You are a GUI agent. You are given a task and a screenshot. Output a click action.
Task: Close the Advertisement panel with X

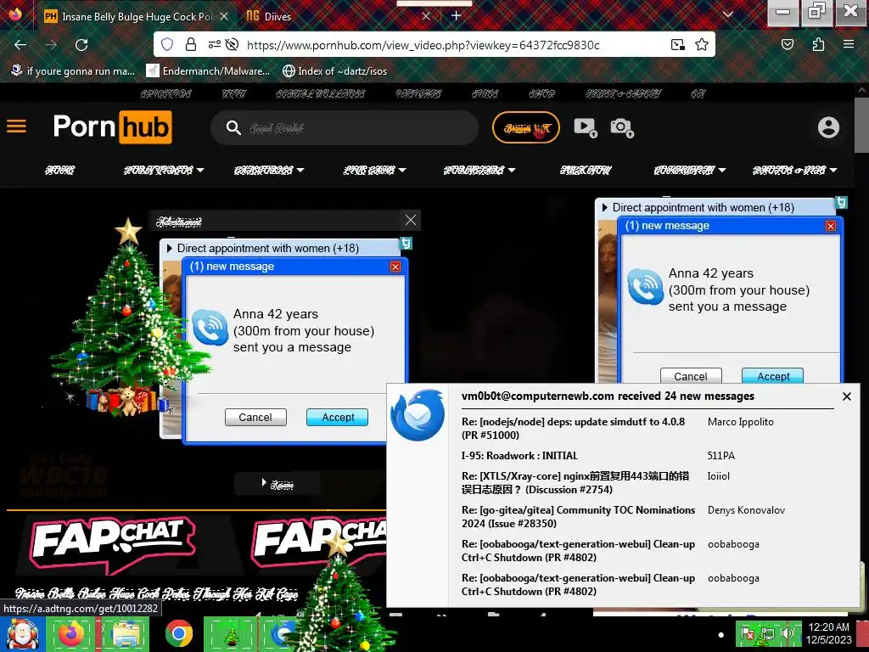411,220
